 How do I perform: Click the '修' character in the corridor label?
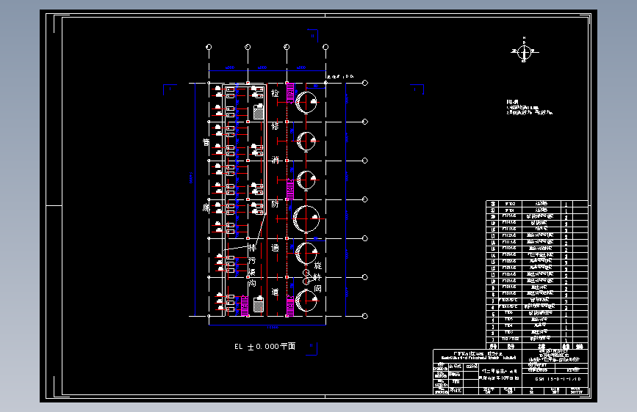[x=275, y=125]
